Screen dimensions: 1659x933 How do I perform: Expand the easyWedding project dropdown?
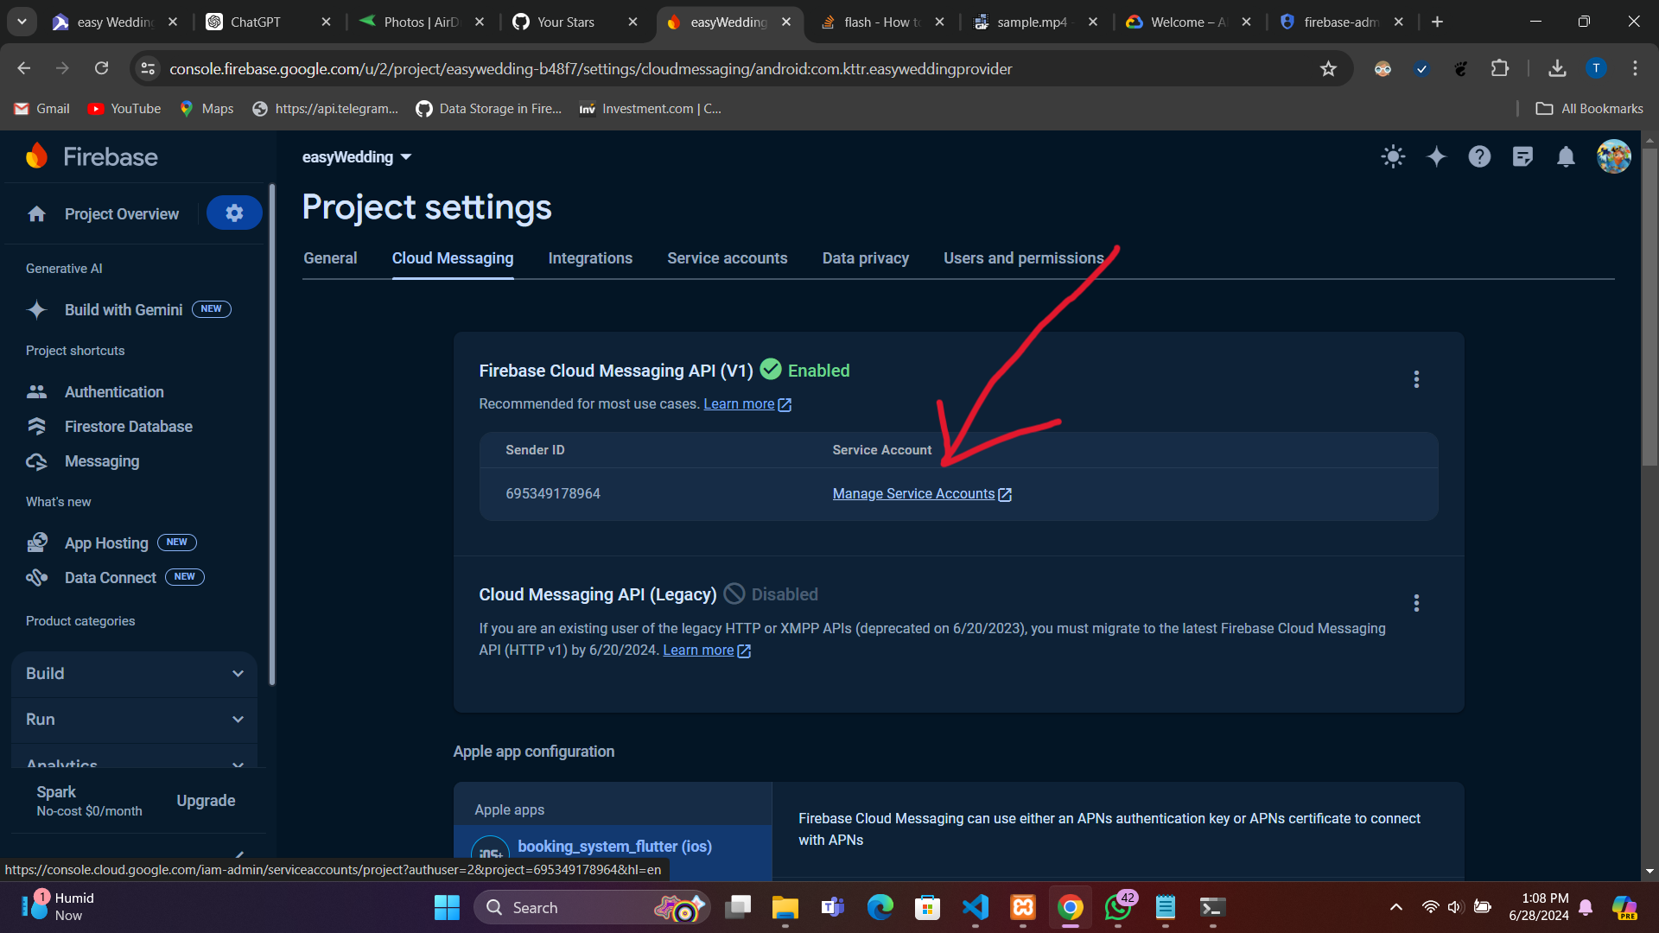point(356,157)
